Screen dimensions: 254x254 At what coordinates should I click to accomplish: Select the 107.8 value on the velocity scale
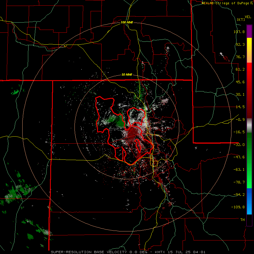pyautogui.click(x=239, y=32)
